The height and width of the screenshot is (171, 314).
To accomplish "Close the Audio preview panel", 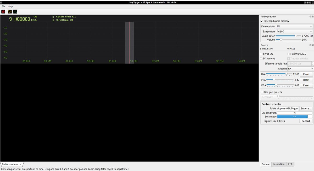I will point(313,16).
